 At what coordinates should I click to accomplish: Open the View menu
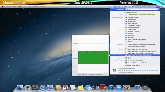(x=25, y=7)
